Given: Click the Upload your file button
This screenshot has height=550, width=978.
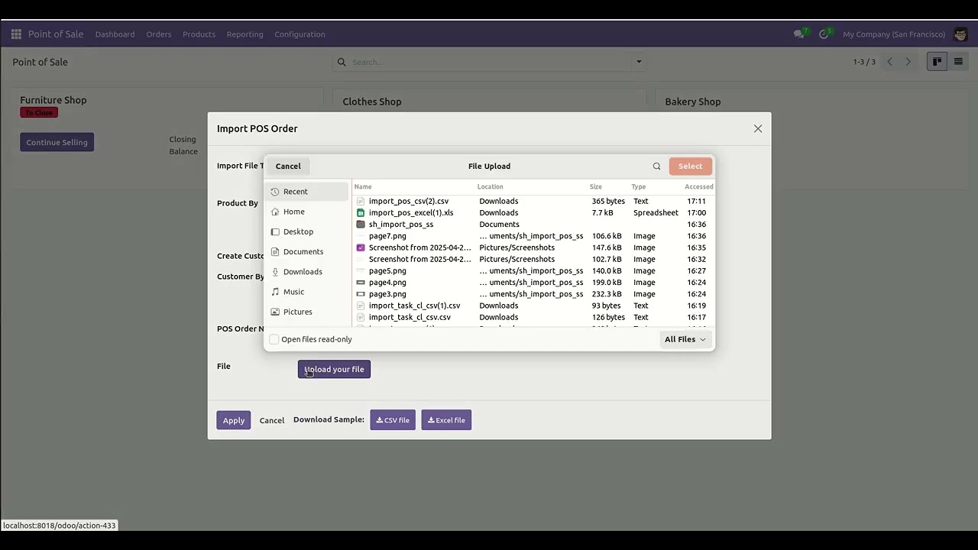Looking at the screenshot, I should (334, 370).
